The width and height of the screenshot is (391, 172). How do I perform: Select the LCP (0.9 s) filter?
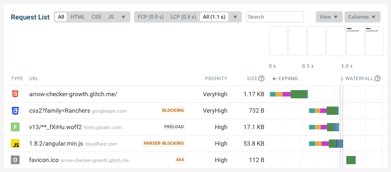(x=183, y=17)
